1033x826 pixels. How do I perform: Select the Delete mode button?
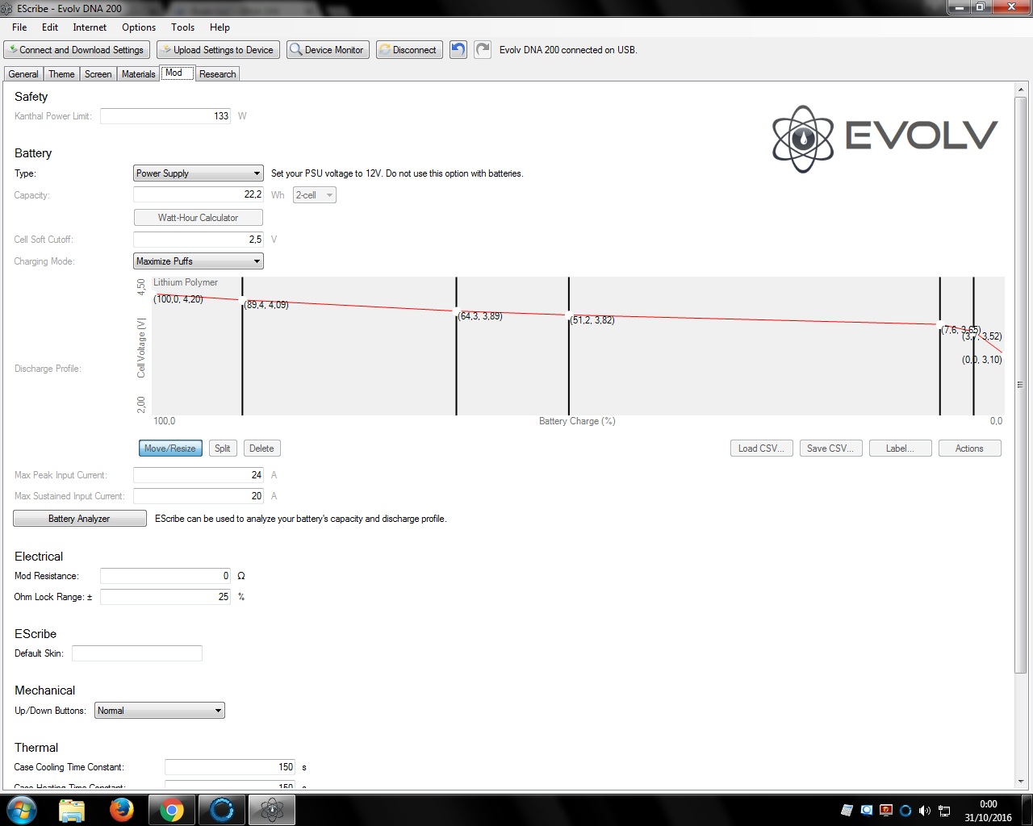coord(261,448)
